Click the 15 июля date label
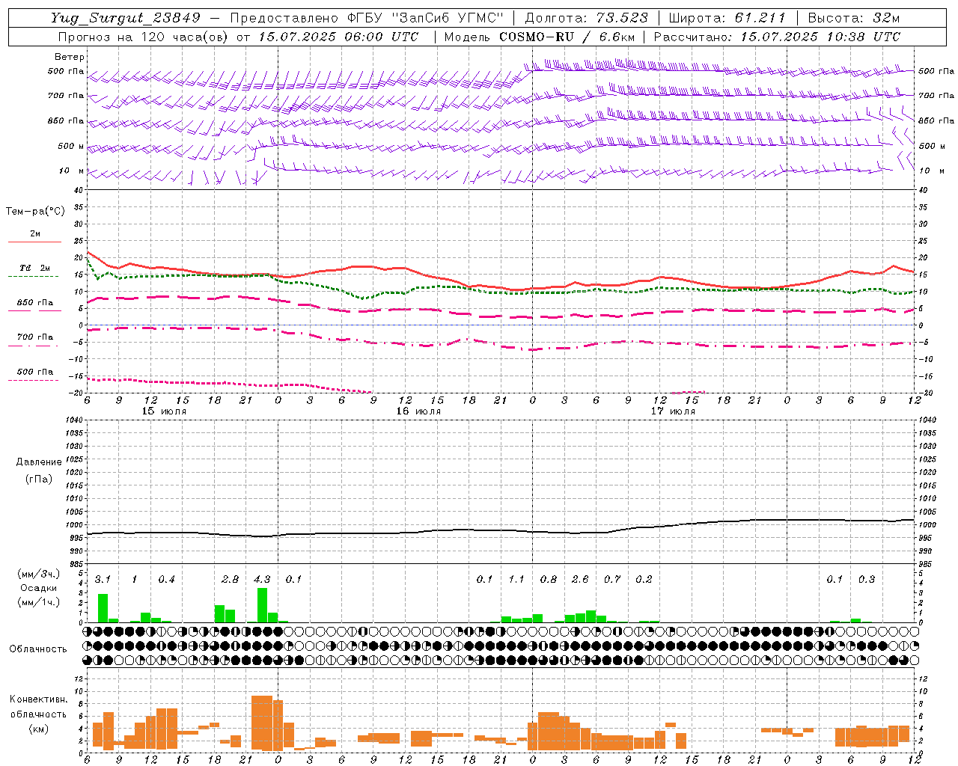The image size is (958, 766). (x=164, y=411)
